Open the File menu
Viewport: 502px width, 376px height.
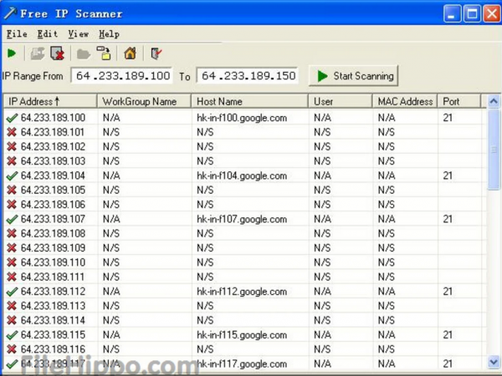click(x=17, y=34)
